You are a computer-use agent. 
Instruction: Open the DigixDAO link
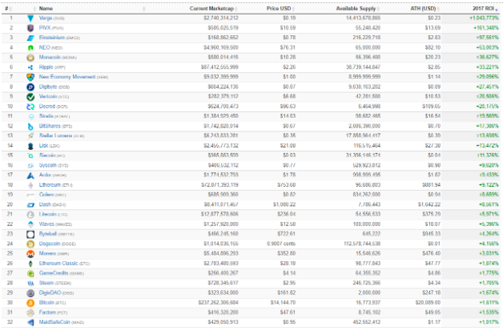pos(50,293)
